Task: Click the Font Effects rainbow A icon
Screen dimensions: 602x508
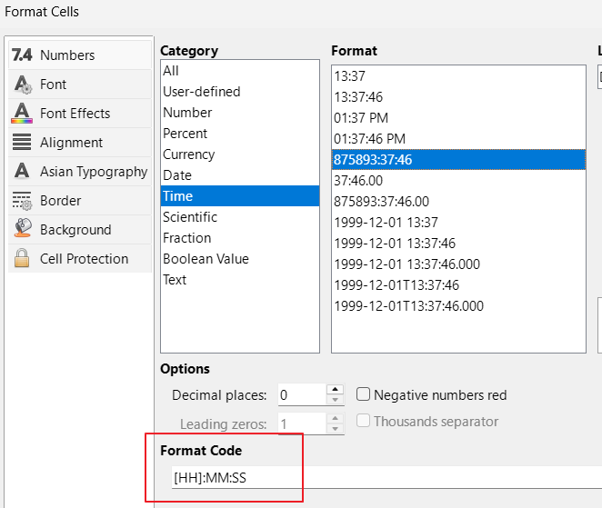Action: 22,114
